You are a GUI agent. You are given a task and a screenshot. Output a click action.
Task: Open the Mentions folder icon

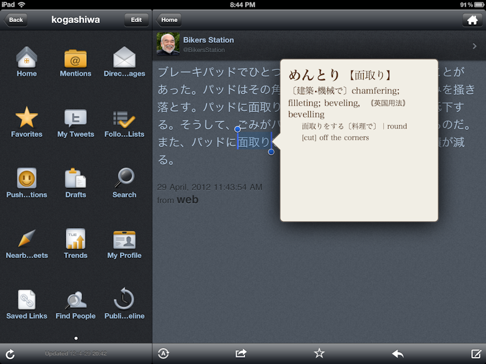(x=75, y=59)
